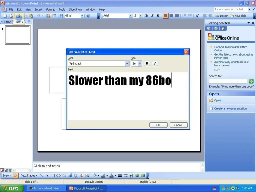Click the Text Box tool icon
Screen dimensions: 256x192
64,175
